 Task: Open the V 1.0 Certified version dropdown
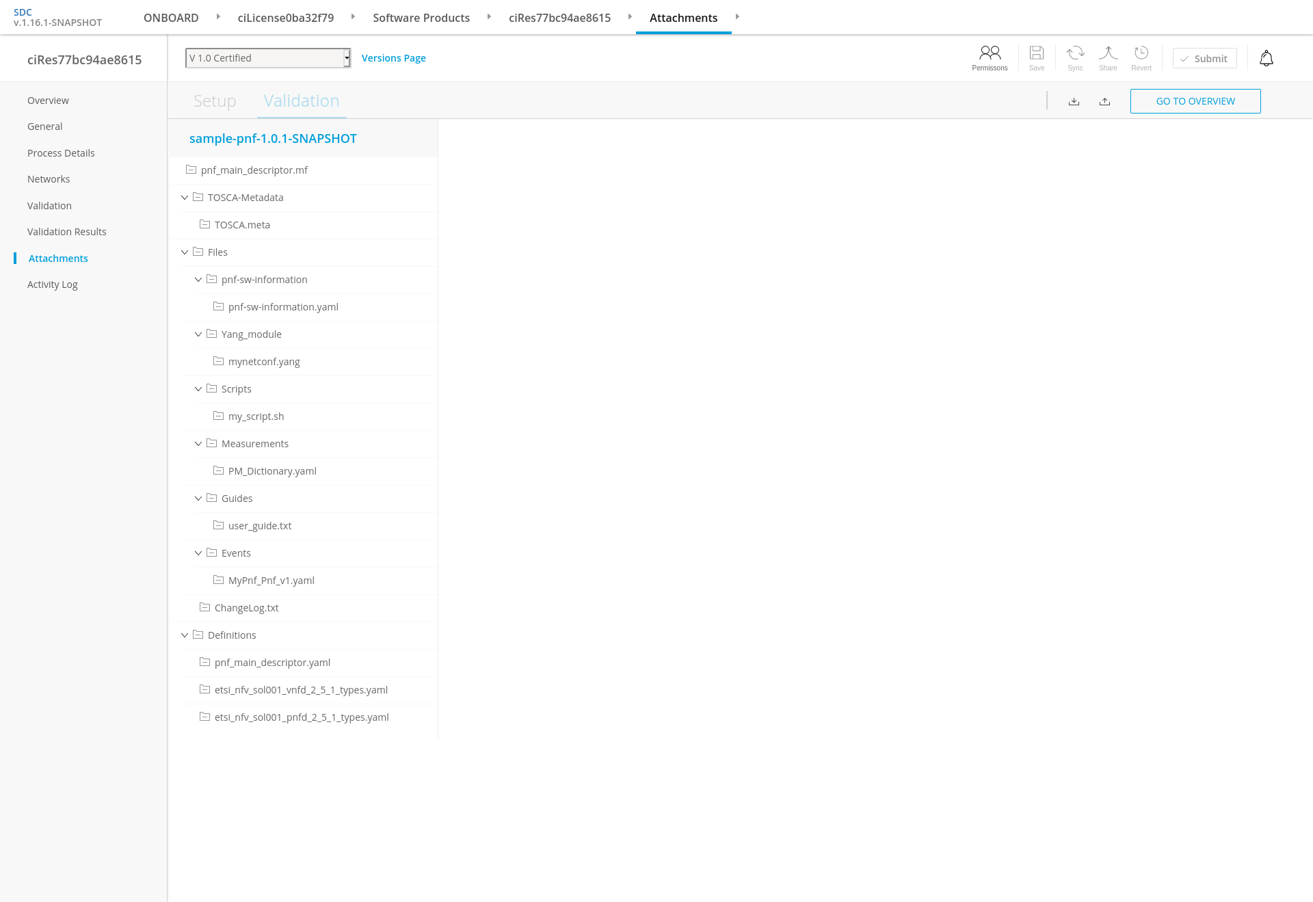pos(268,58)
